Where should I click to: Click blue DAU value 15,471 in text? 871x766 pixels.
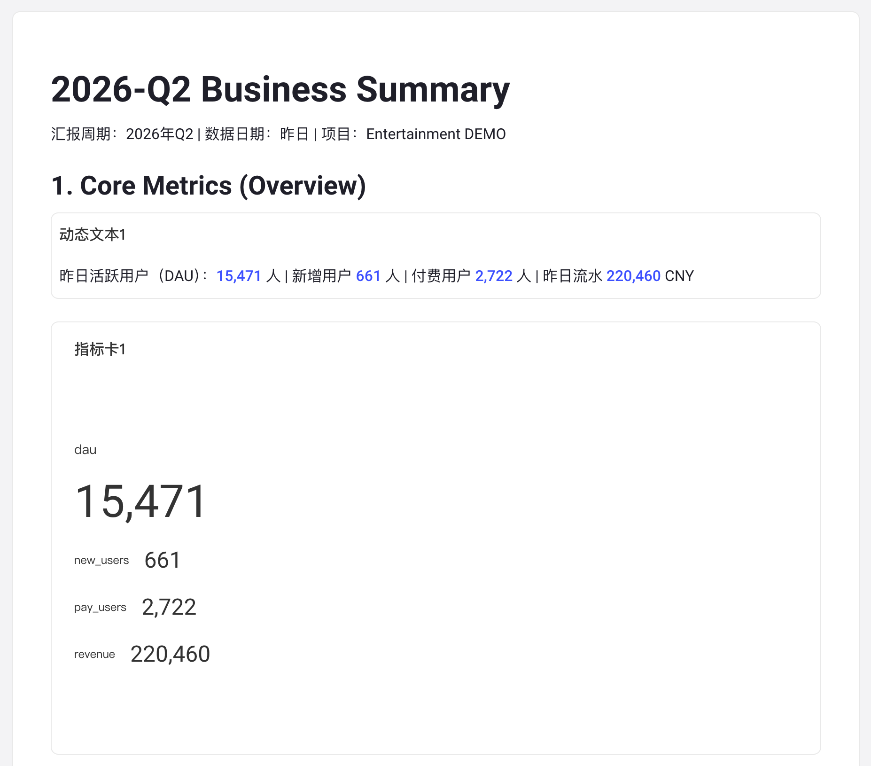(239, 276)
